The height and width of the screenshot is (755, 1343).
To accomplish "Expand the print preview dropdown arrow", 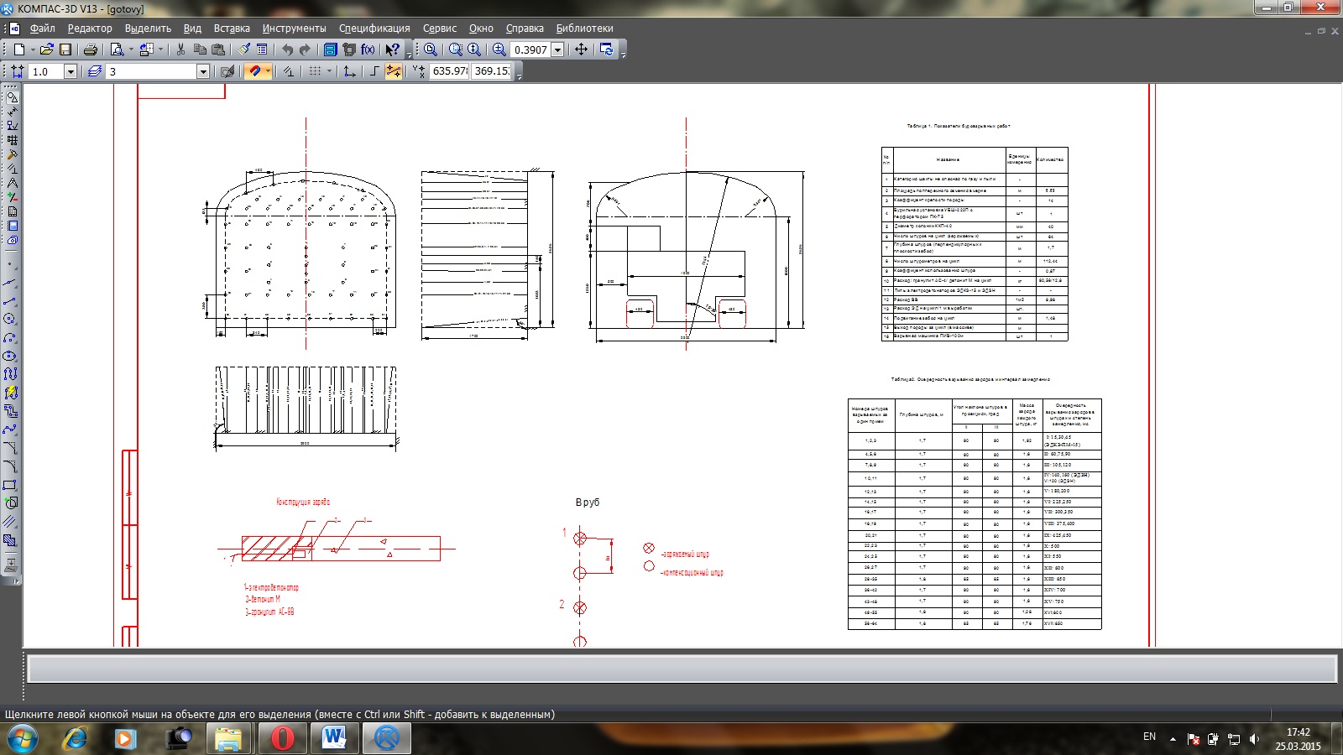I will click(x=130, y=49).
